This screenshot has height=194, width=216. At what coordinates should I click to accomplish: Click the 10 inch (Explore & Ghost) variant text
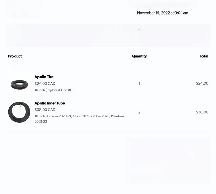[53, 90]
